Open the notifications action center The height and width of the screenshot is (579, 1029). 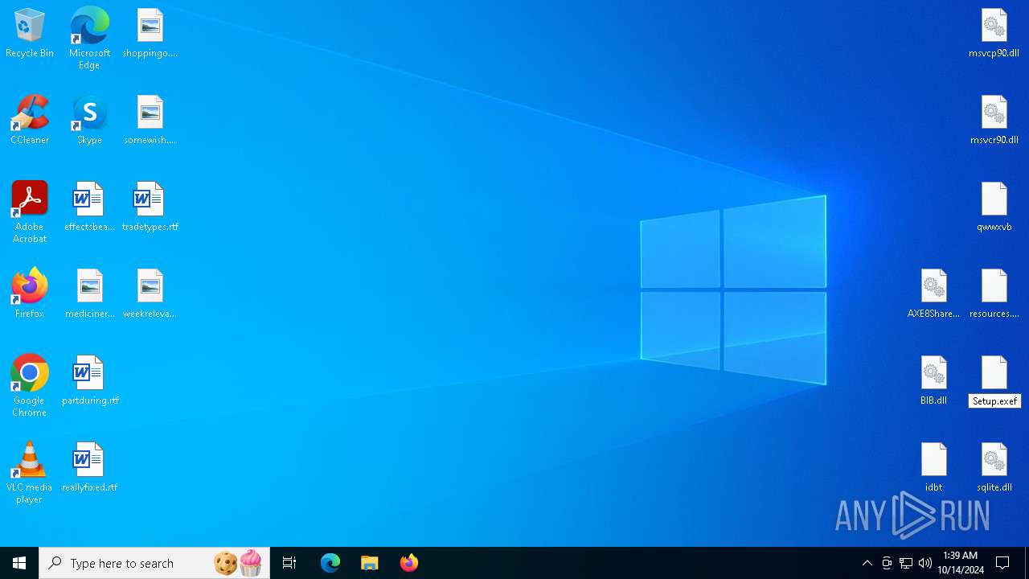[1002, 563]
